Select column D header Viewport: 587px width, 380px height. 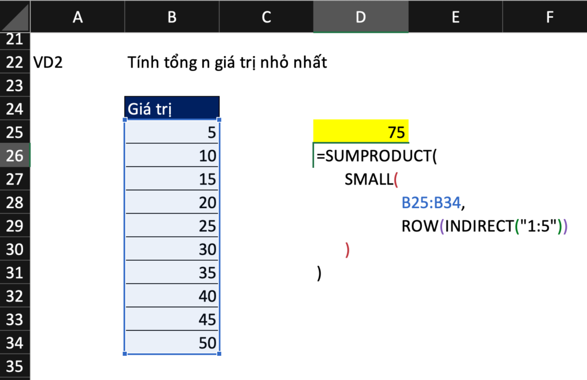click(361, 17)
